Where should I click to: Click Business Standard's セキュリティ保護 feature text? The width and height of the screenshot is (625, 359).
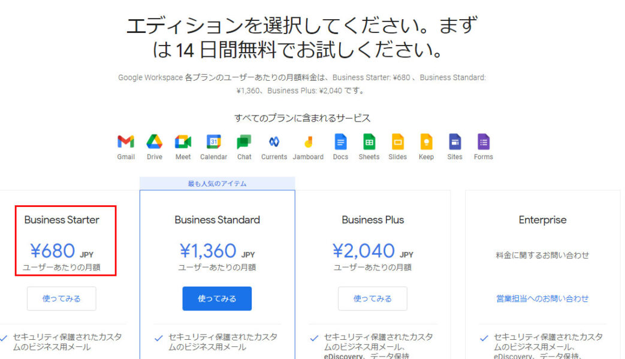pyautogui.click(x=223, y=342)
